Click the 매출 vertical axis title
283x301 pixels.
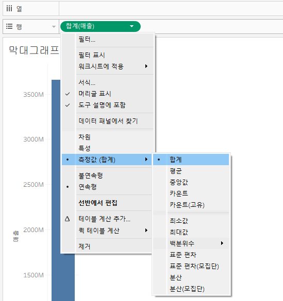pos(16,236)
